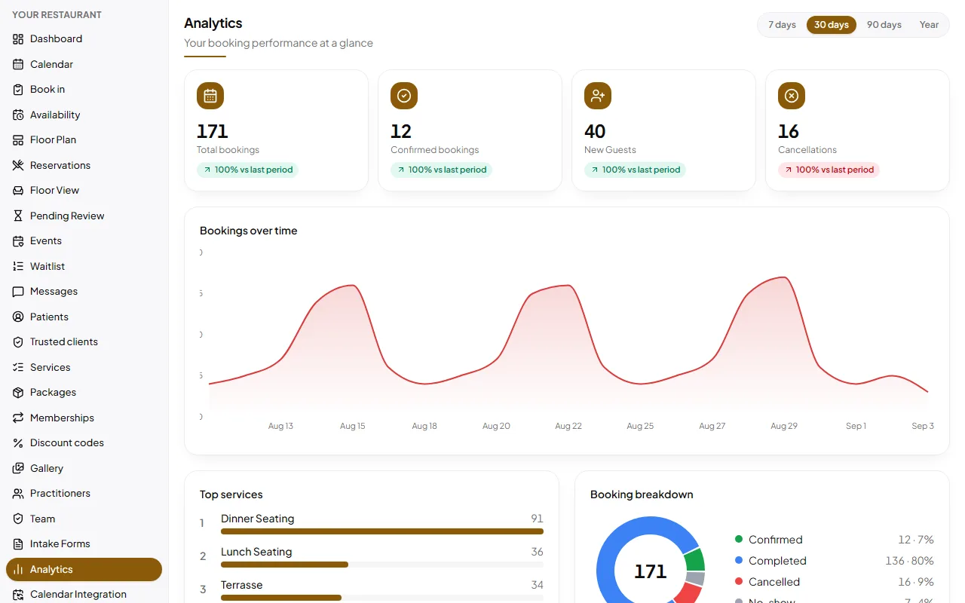Click the Discount codes percent icon
The image size is (965, 603).
click(18, 442)
